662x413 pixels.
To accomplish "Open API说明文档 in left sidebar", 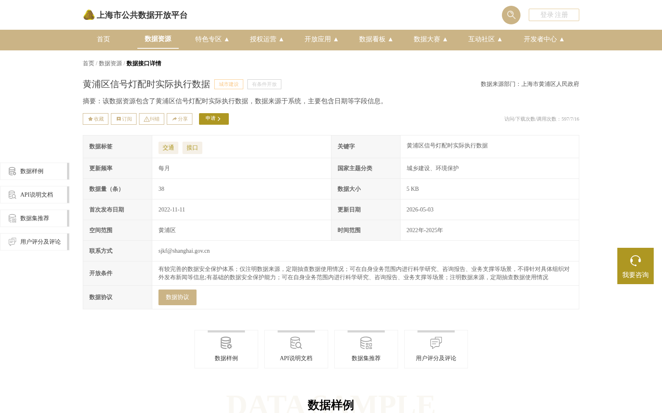I will [34, 195].
